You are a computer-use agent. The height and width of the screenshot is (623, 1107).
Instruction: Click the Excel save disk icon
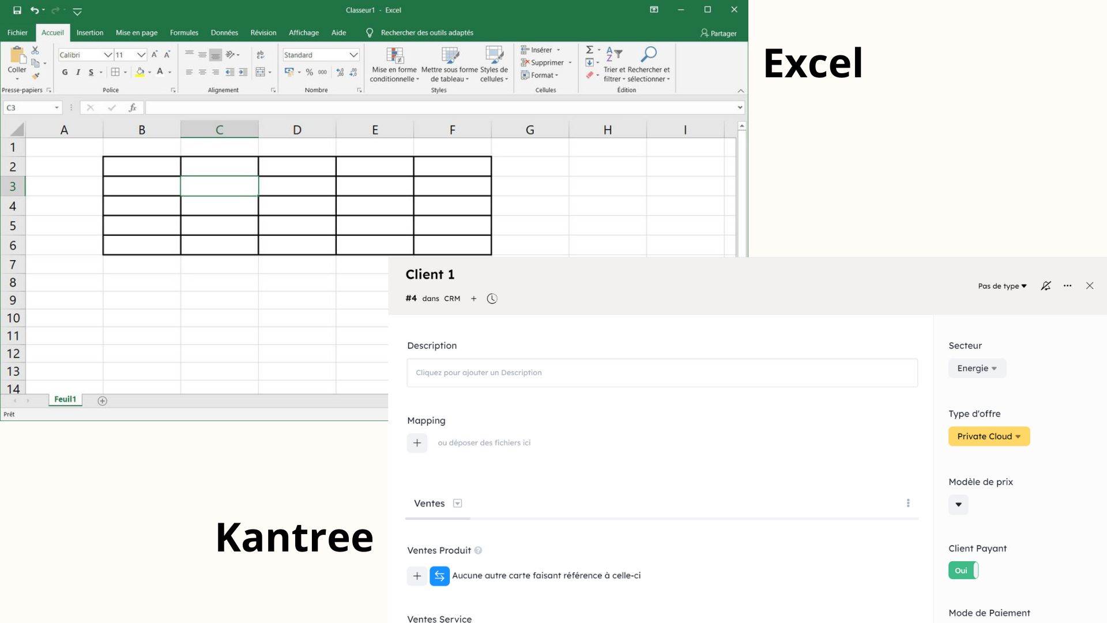(17, 10)
